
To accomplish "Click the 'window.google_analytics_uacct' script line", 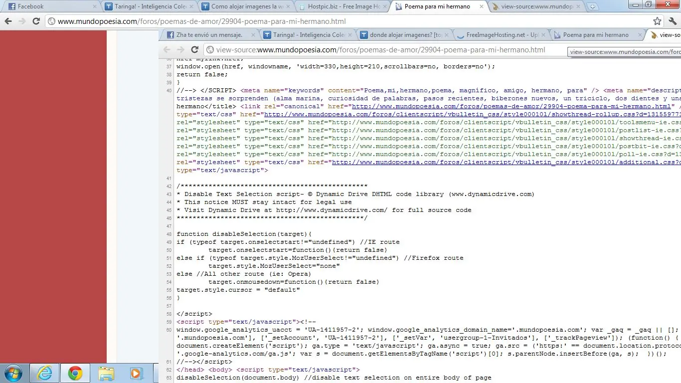I will 428,330.
